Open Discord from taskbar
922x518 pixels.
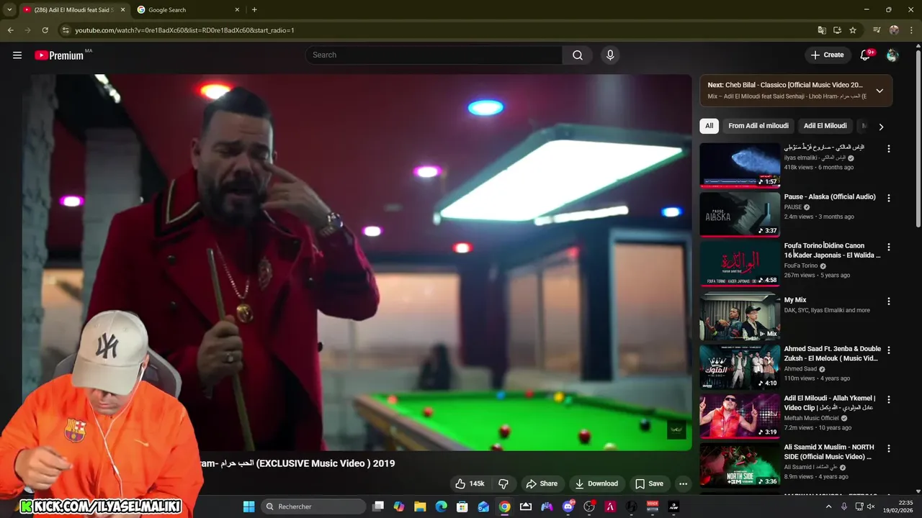coord(568,506)
